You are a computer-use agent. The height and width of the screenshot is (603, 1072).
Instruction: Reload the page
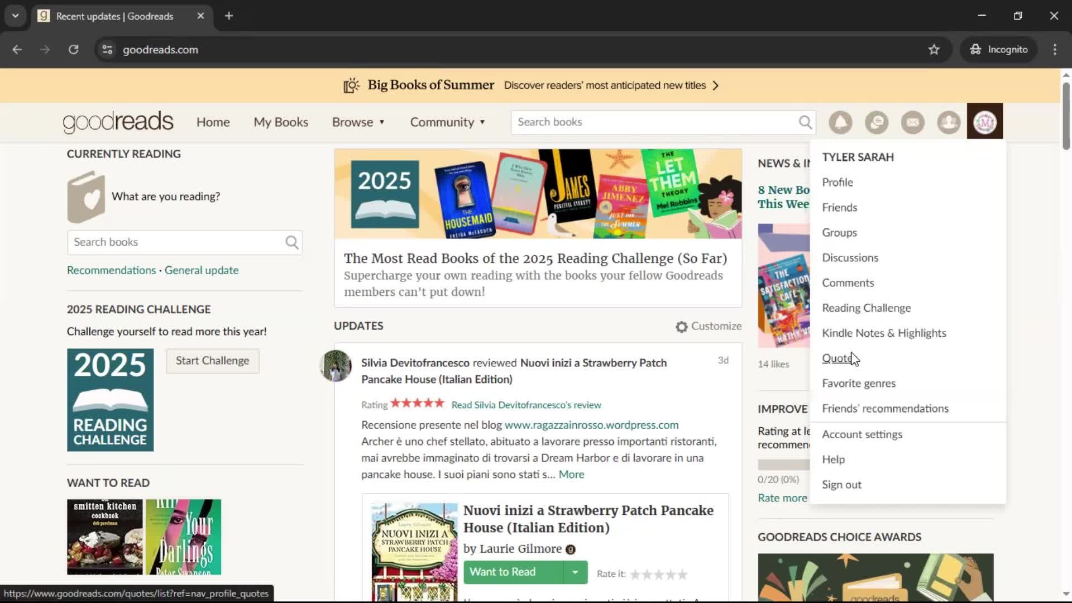73,50
